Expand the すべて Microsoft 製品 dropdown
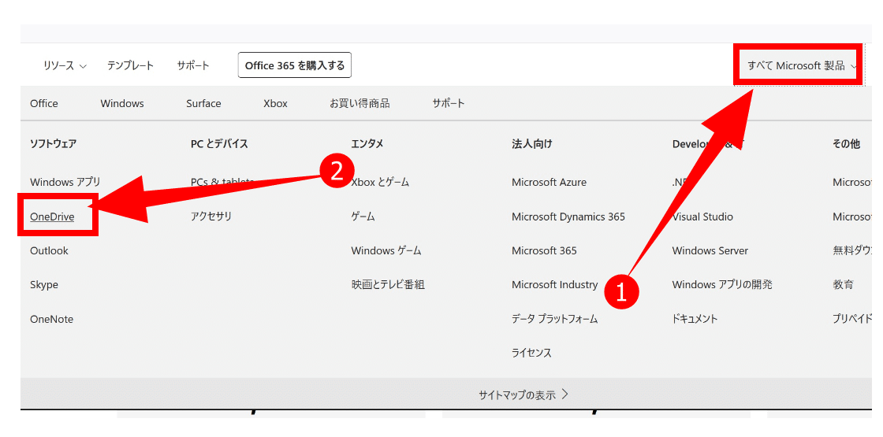This screenshot has height=437, width=883. (801, 66)
